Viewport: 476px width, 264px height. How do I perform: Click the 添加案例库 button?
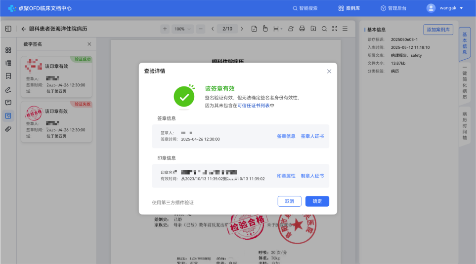(438, 30)
